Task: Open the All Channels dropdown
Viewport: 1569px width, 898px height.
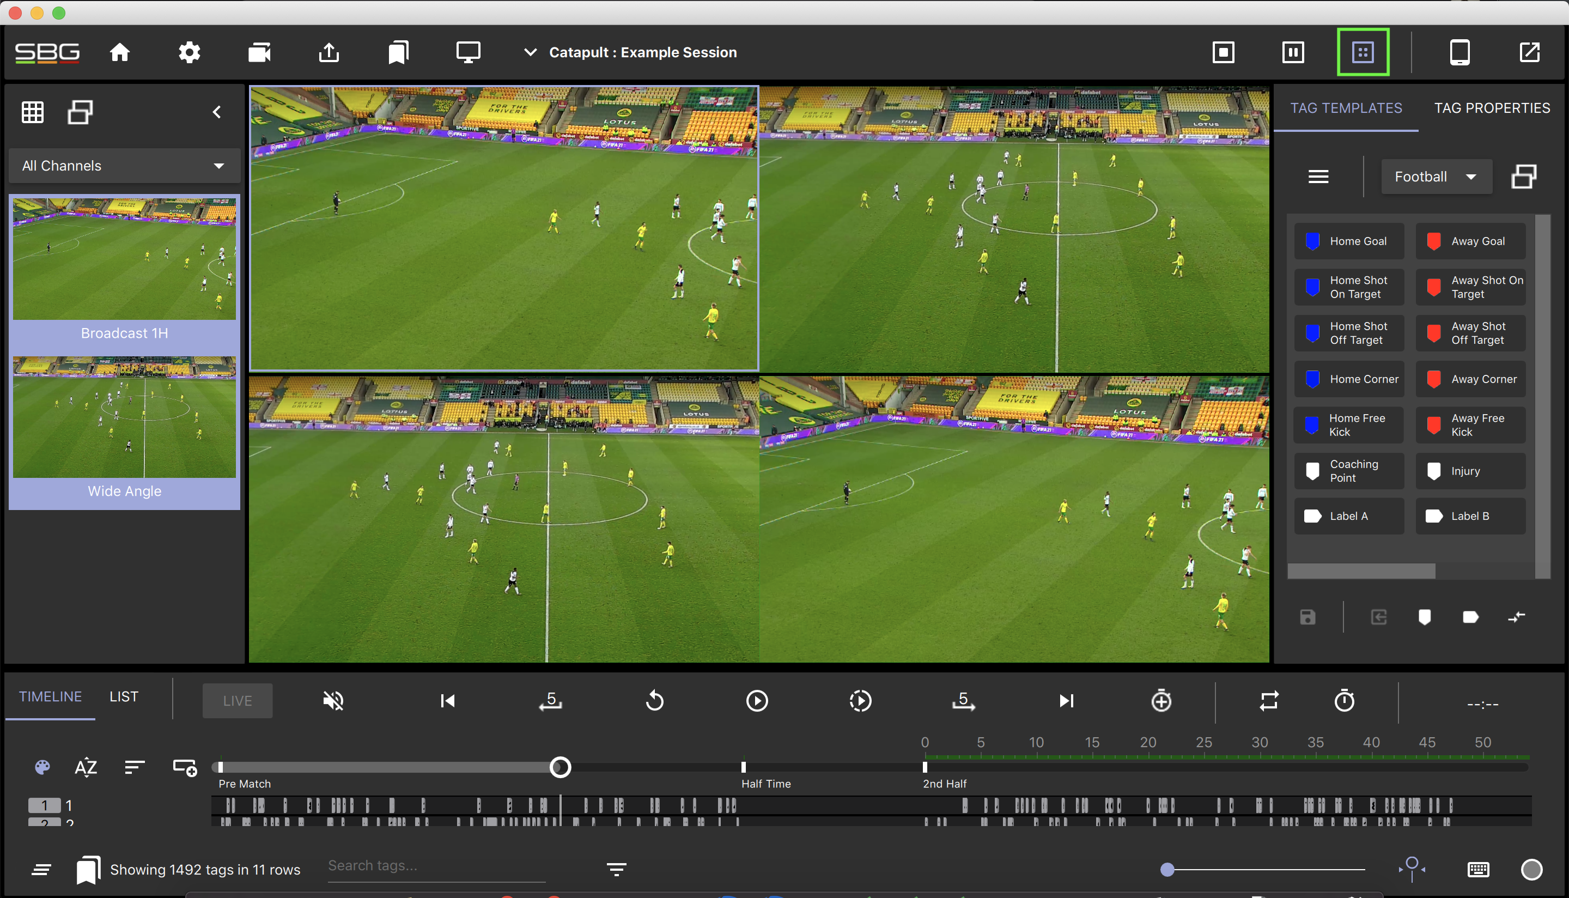Action: 124,165
